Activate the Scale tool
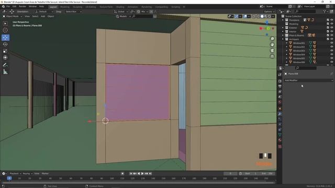The image size is (335, 188). pyautogui.click(x=5, y=51)
